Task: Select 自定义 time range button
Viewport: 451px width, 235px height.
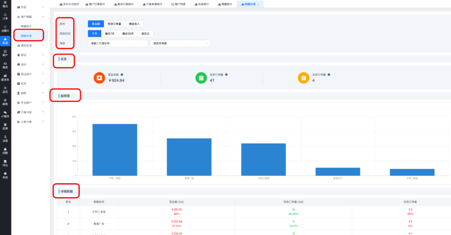Action: tap(145, 34)
